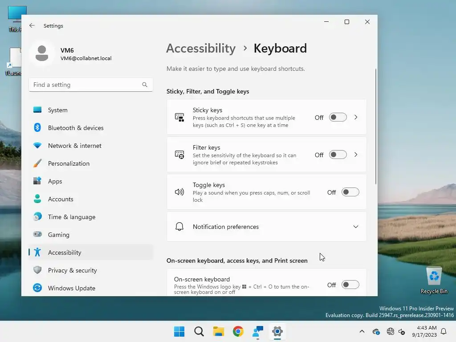The height and width of the screenshot is (342, 456).
Task: Select Network & internet in sidebar
Action: pyautogui.click(x=91, y=146)
